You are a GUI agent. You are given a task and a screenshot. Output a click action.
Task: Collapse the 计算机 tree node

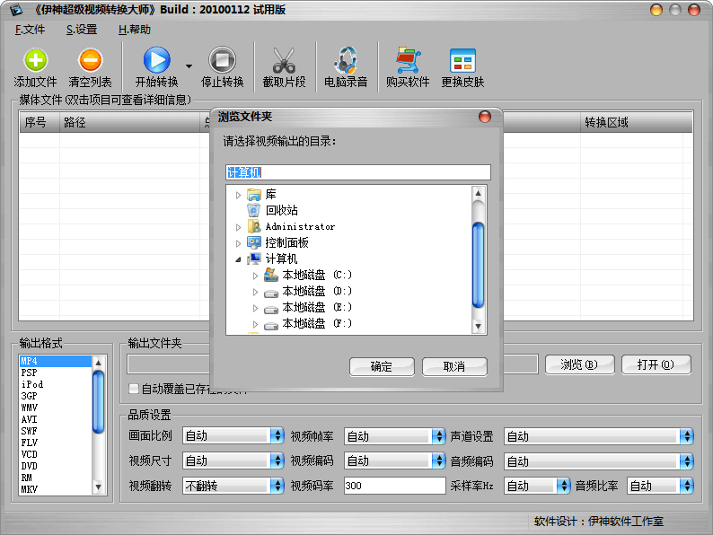coord(238,259)
